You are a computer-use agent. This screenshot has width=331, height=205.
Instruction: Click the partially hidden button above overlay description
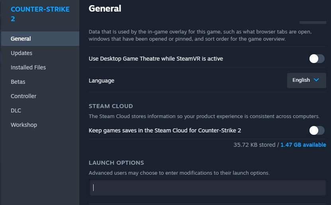click(x=312, y=22)
